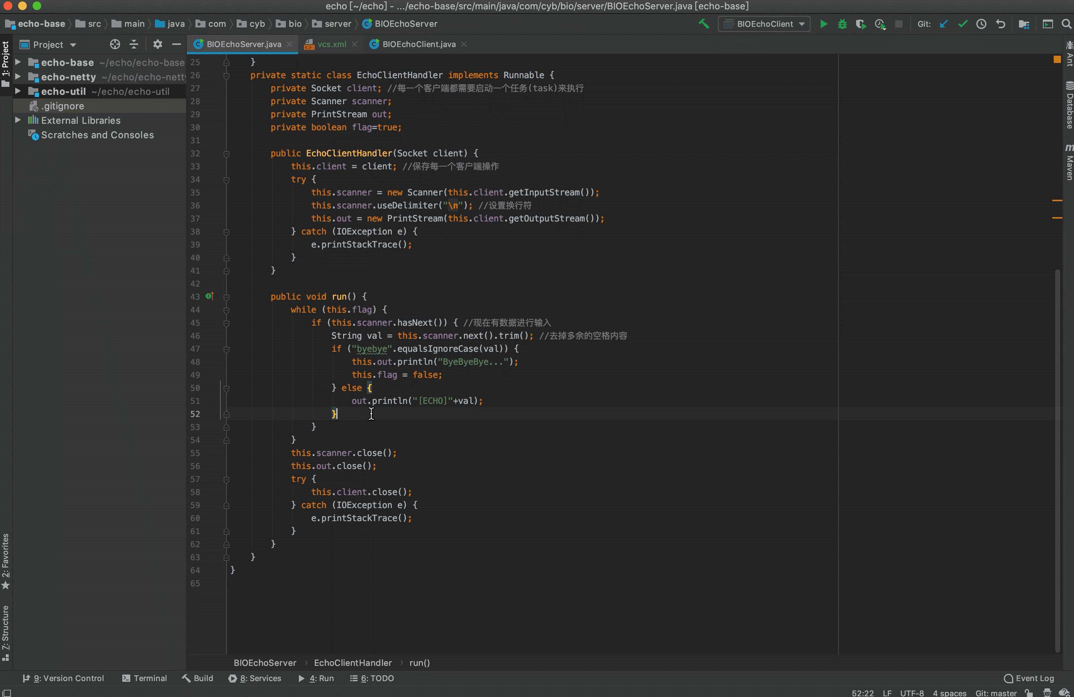Screen dimensions: 1074x697
Task: Open the Ant tool window
Action: (1069, 53)
